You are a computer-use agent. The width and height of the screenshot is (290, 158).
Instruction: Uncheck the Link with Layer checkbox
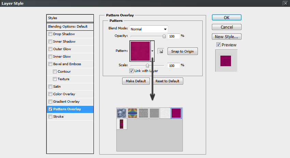[131, 71]
